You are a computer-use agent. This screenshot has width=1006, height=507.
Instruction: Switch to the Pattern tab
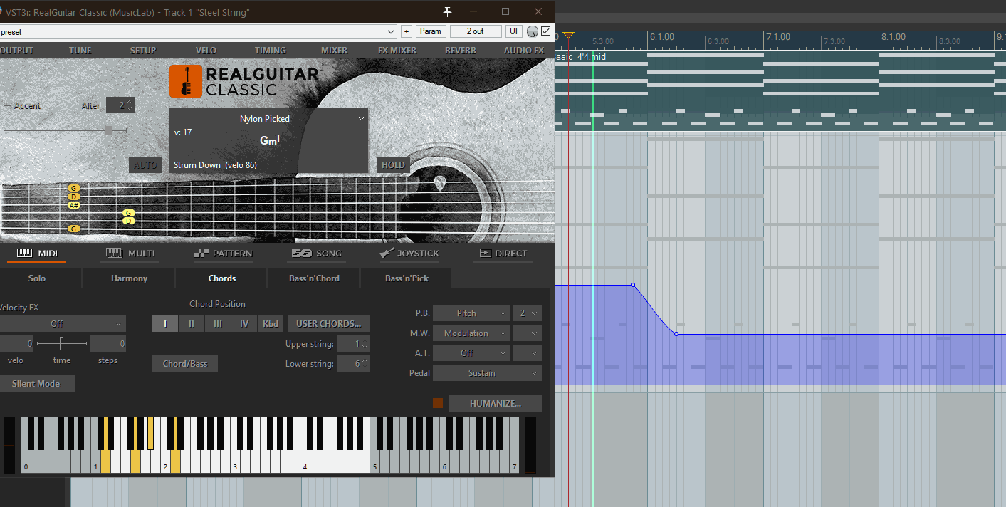pos(223,254)
